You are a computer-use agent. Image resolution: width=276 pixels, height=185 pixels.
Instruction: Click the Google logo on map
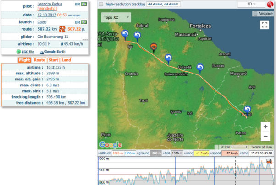click(x=110, y=145)
